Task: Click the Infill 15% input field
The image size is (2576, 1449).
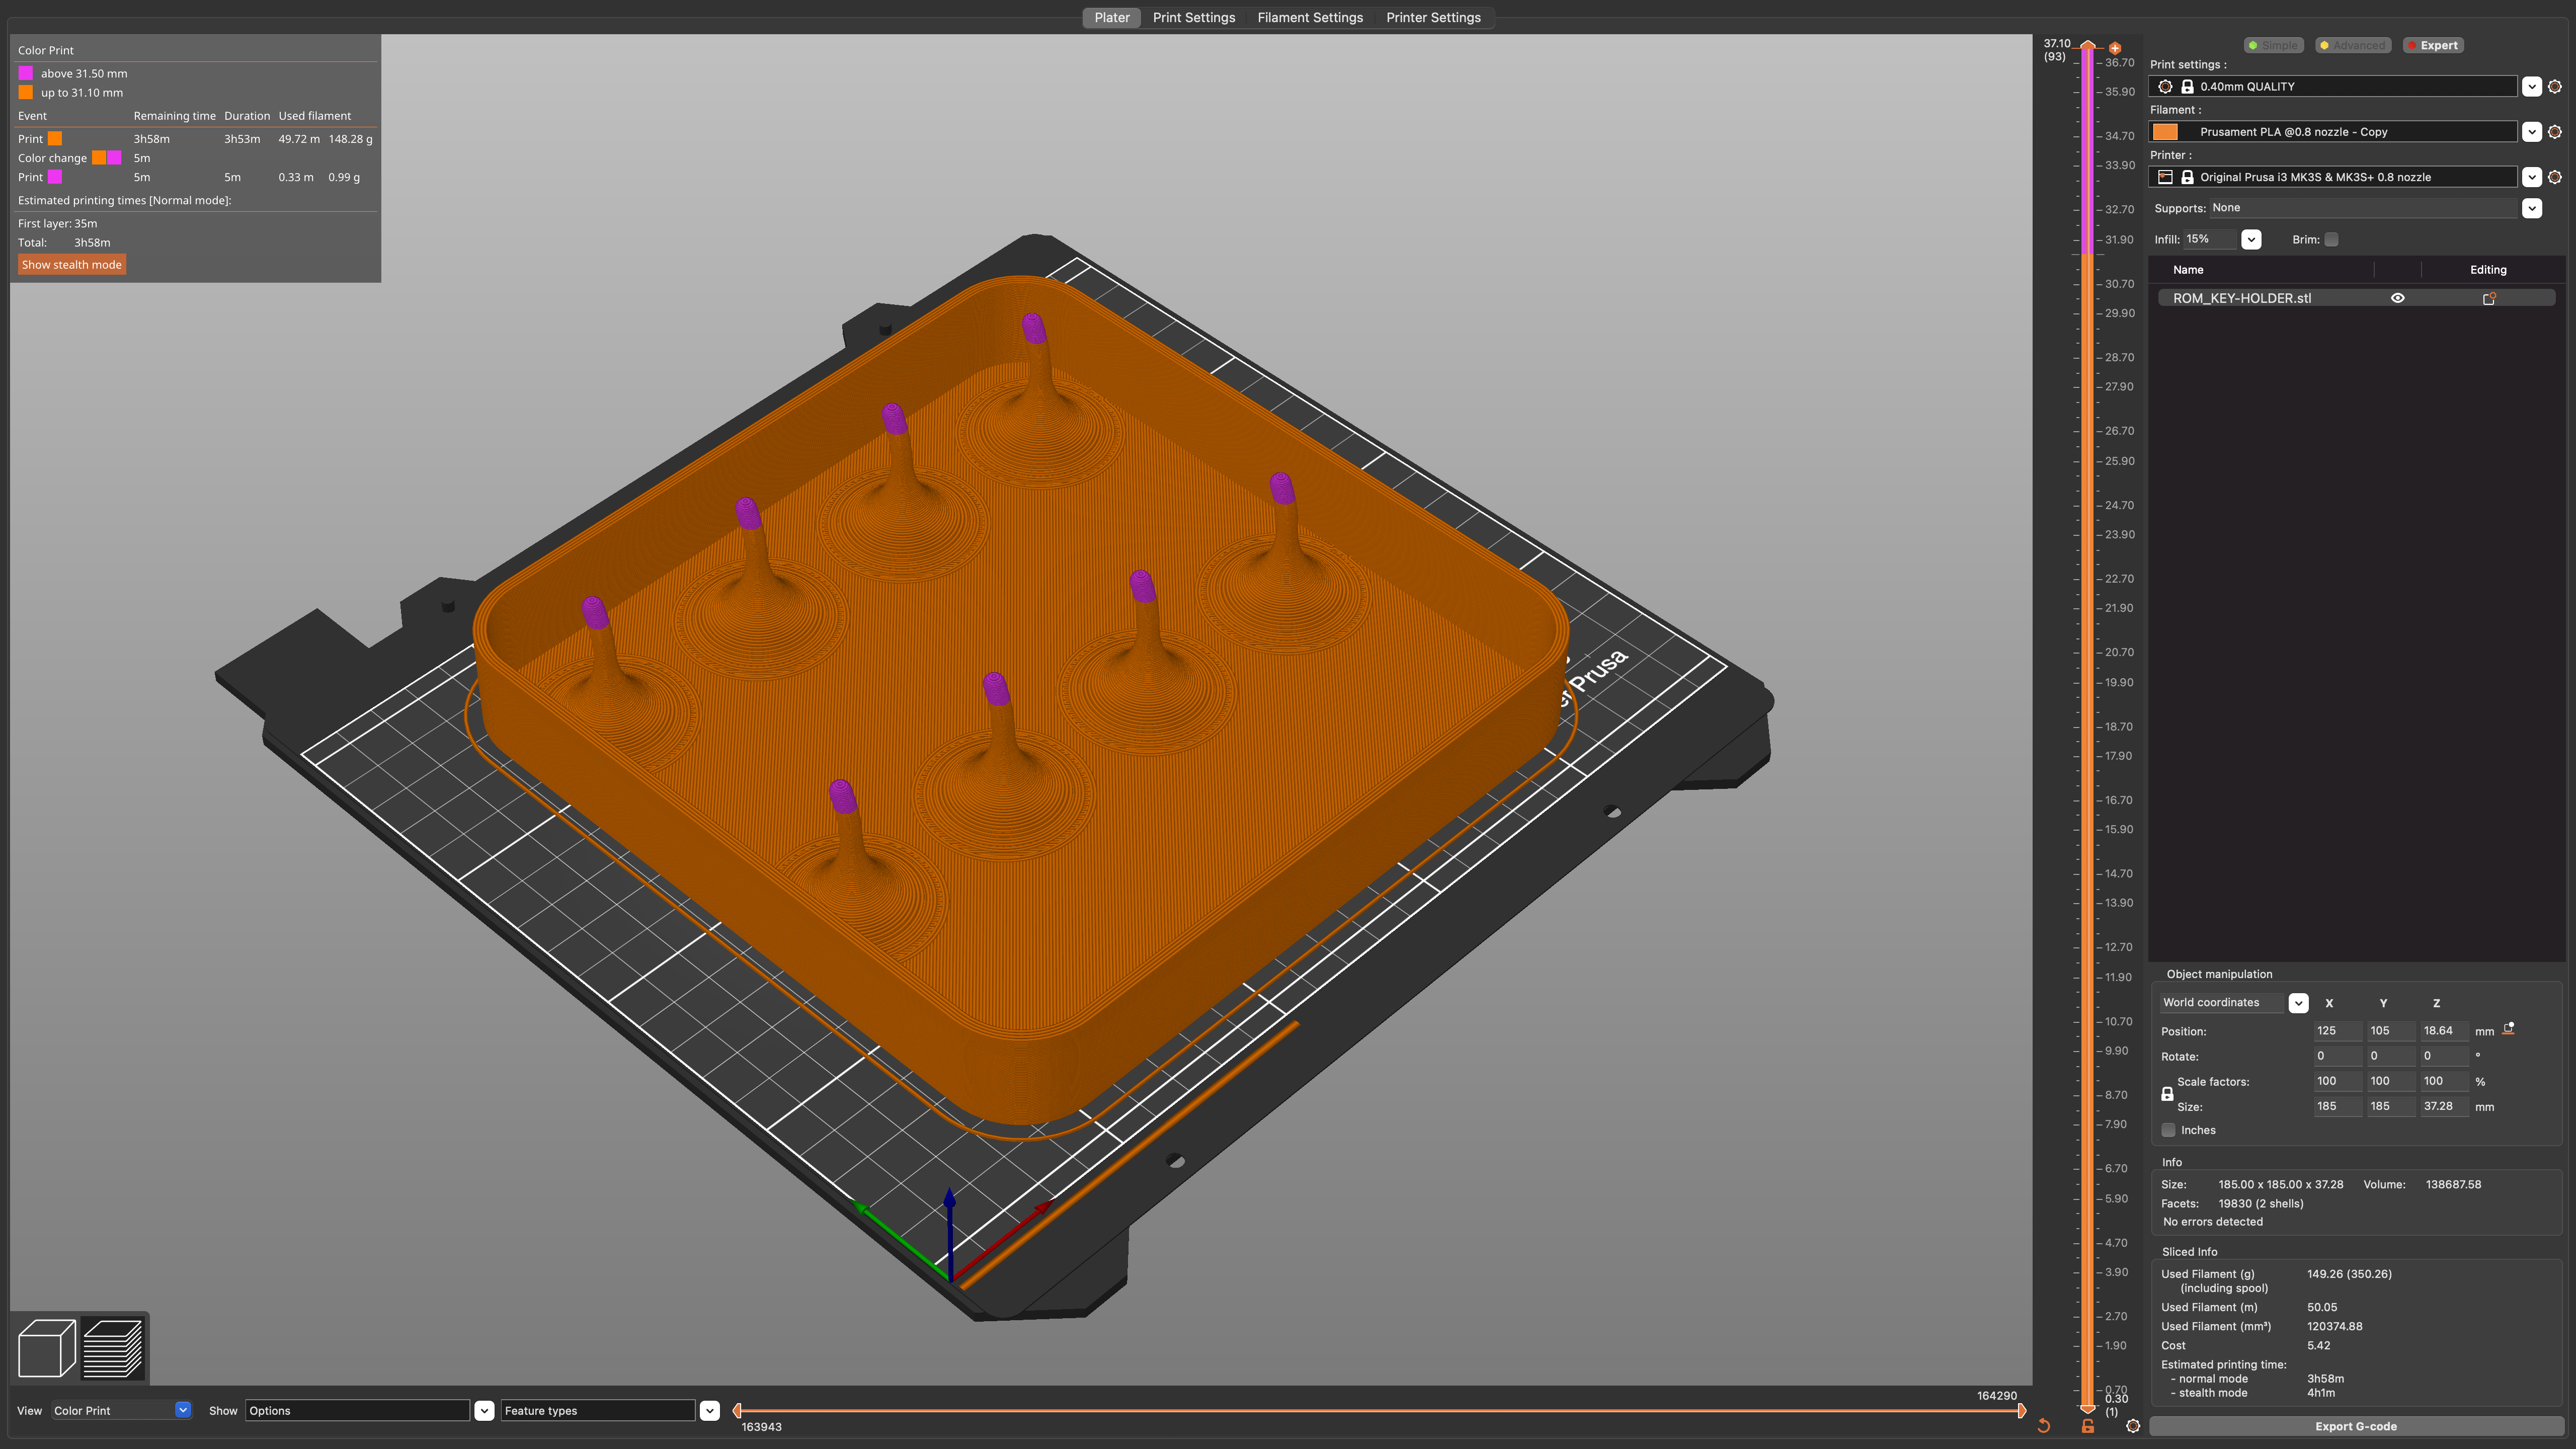Action: click(2209, 239)
